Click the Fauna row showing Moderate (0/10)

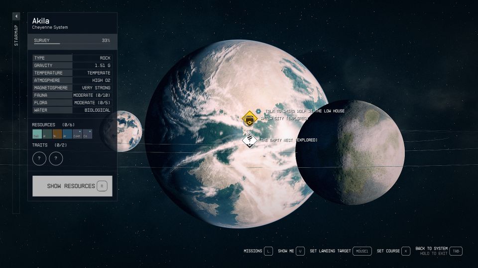(x=72, y=95)
